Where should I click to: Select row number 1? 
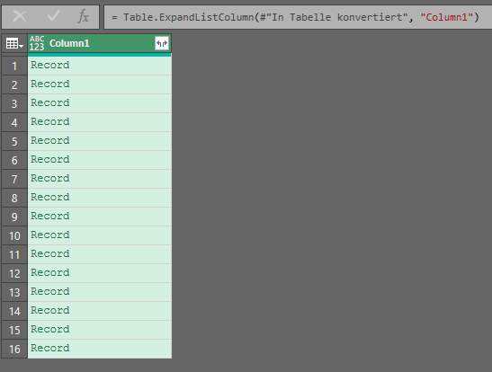tap(14, 66)
